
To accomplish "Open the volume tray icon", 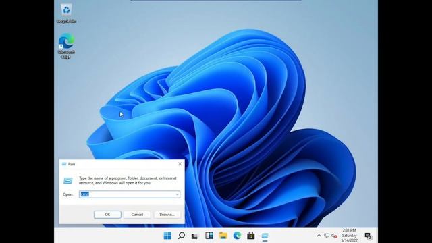I will pos(334,236).
